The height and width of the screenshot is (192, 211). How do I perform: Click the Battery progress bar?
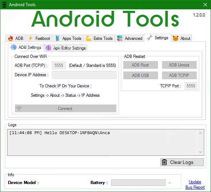click(x=138, y=183)
